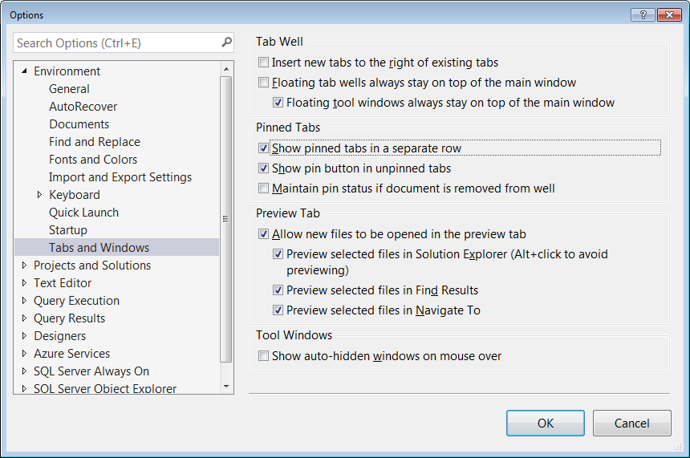Select Fonts and Colors in tree
The image size is (690, 458).
(x=93, y=160)
